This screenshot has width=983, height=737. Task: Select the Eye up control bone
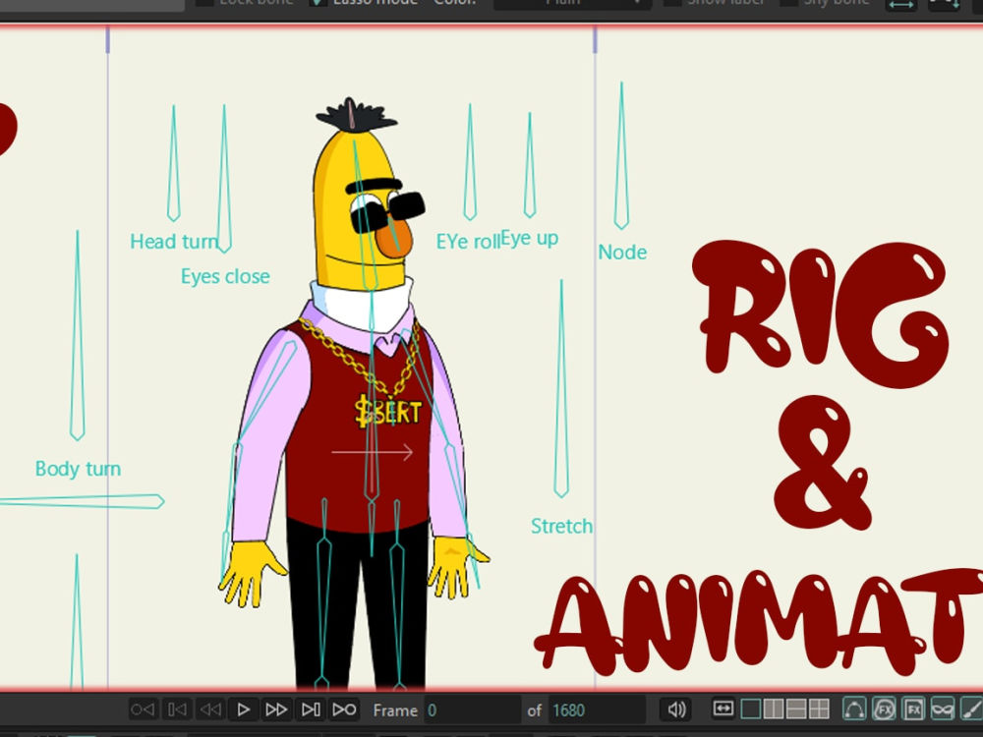[x=530, y=165]
